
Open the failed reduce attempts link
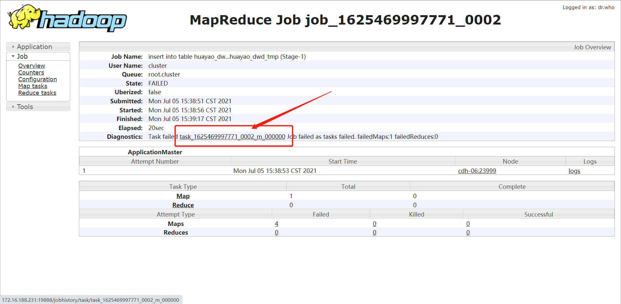[277, 232]
